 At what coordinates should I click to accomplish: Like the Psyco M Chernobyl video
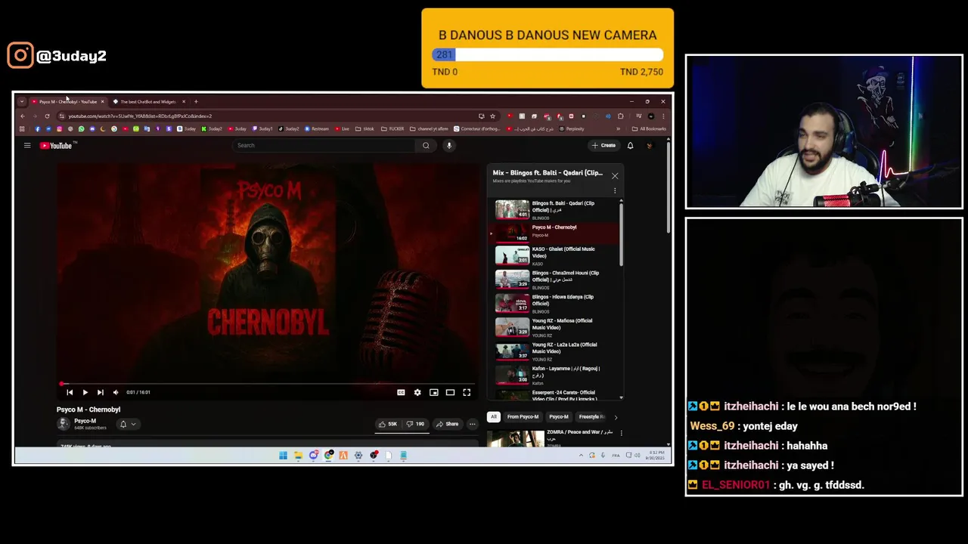click(388, 424)
